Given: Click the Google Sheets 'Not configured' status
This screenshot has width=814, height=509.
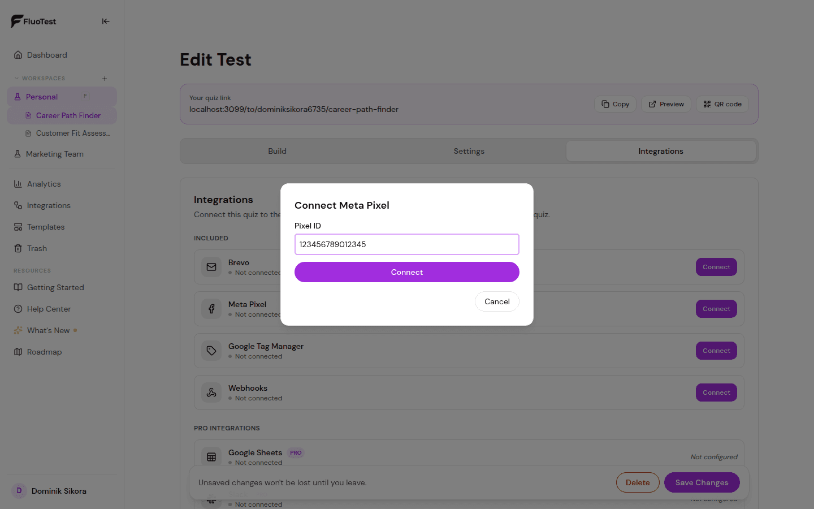Looking at the screenshot, I should pyautogui.click(x=714, y=457).
